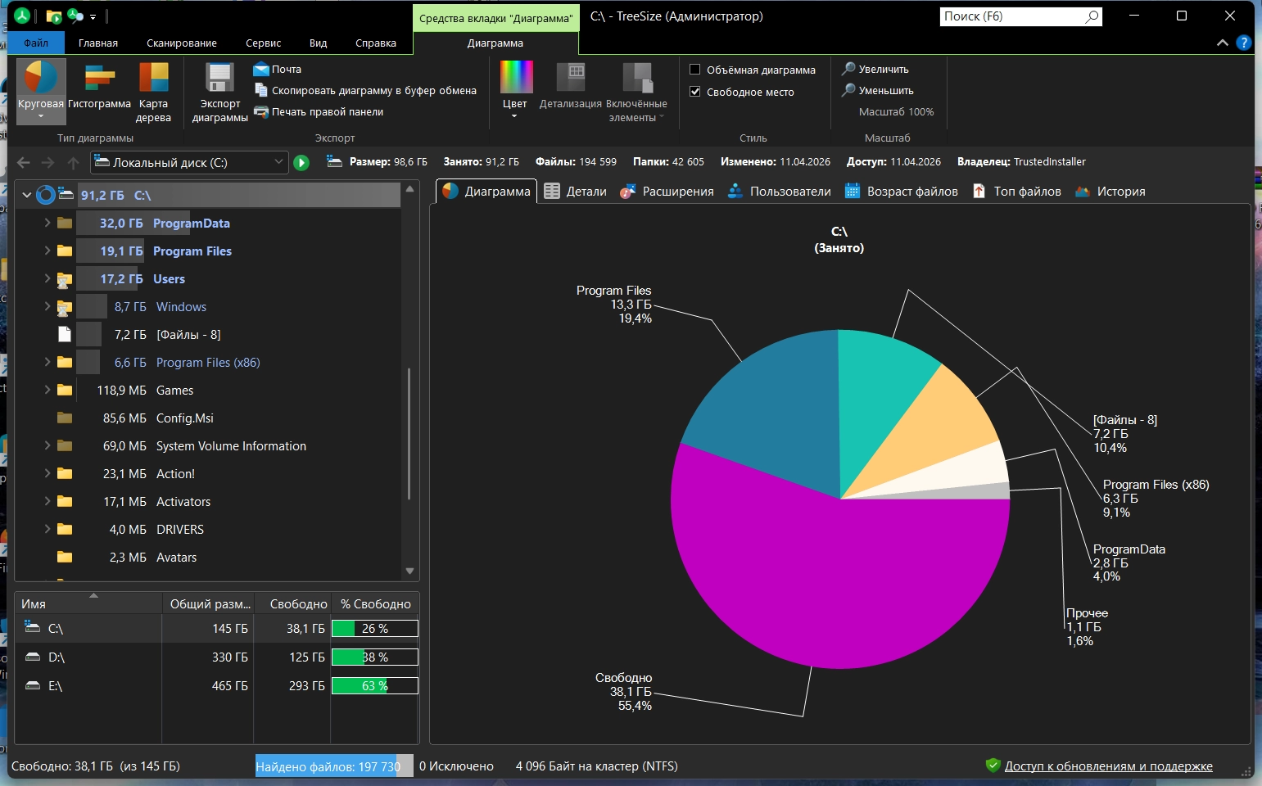Expand the Users folder node

pos(47,278)
